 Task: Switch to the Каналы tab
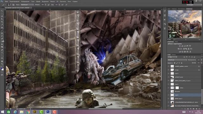(174, 55)
